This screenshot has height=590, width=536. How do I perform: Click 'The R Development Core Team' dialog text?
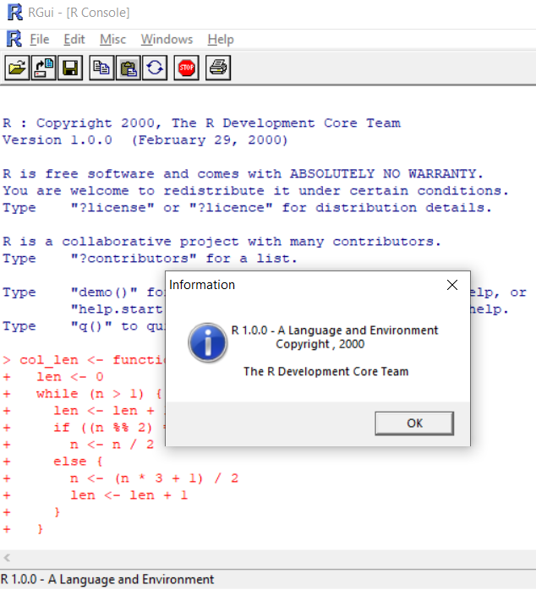point(325,371)
